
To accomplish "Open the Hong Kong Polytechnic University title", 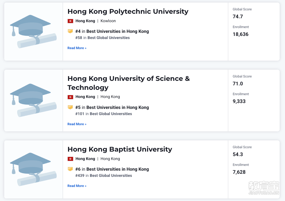I will tap(128, 12).
